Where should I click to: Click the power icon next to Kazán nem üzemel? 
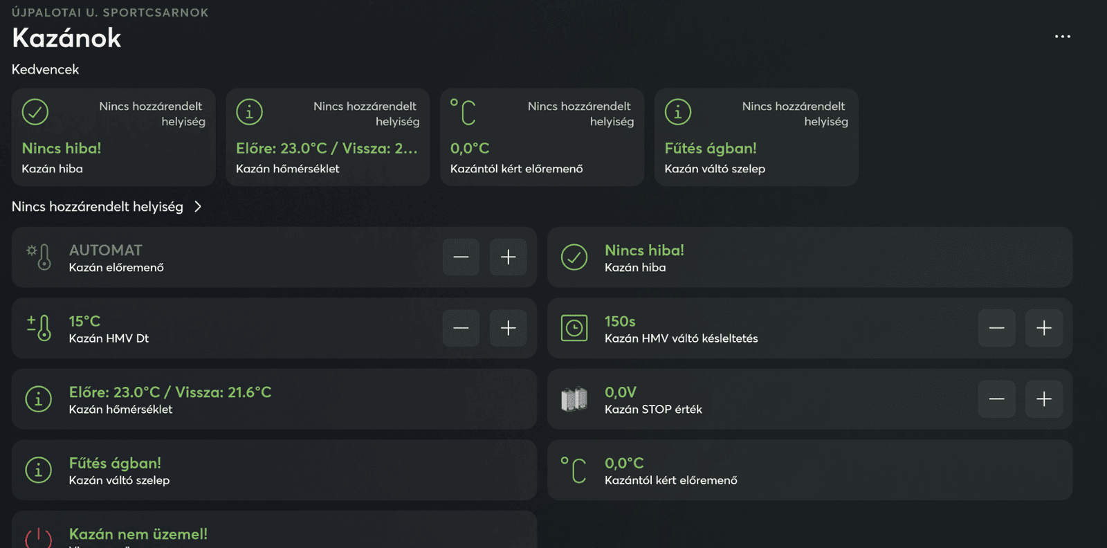click(39, 538)
